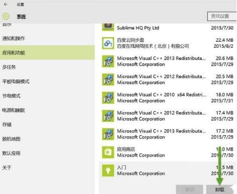This screenshot has height=194, width=237.
Task: Click the Sublime HQ Pty Ltd app icon
Action: tap(108, 27)
